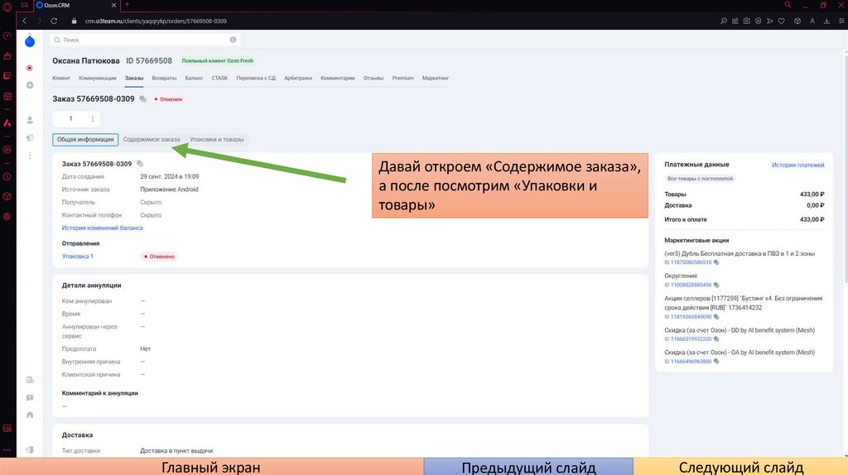Go to 'Предыдущий слайд' button
The width and height of the screenshot is (848, 475).
(528, 467)
